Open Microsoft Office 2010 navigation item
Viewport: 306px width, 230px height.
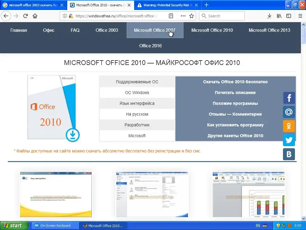click(x=212, y=30)
